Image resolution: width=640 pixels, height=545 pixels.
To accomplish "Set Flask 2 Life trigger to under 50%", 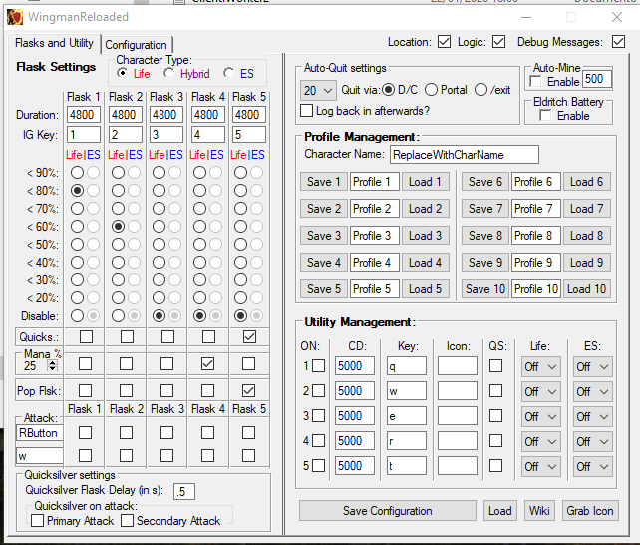I will [x=118, y=244].
